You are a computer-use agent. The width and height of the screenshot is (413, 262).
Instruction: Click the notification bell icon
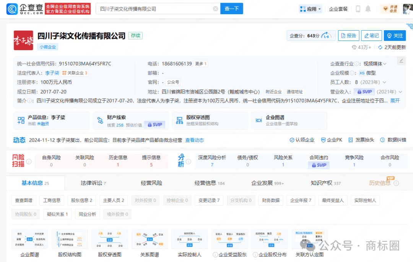click(368, 9)
